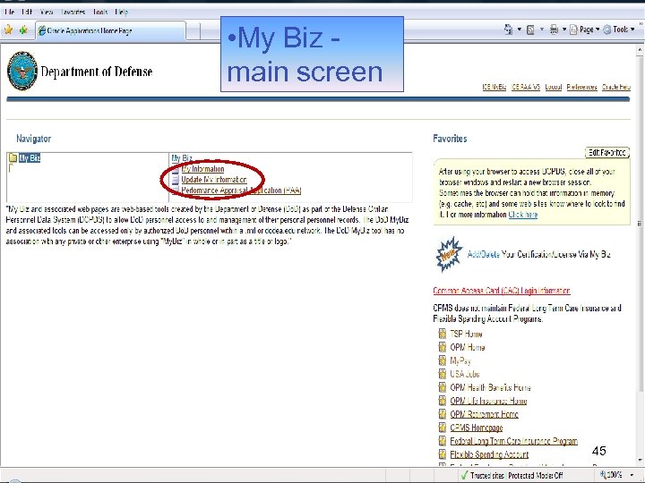The height and width of the screenshot is (483, 645).
Task: Open a new blank browser tab
Action: click(x=193, y=31)
